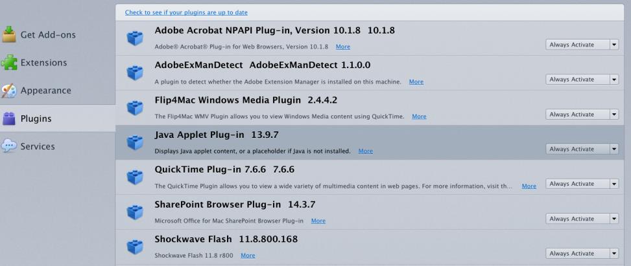Click the Get Add-ons download icon
Viewport: 631px width, 266px height.
[9, 34]
